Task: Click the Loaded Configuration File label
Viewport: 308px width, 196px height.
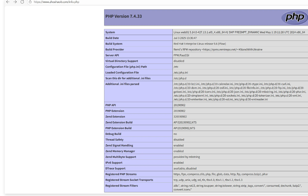Action: 122,73
